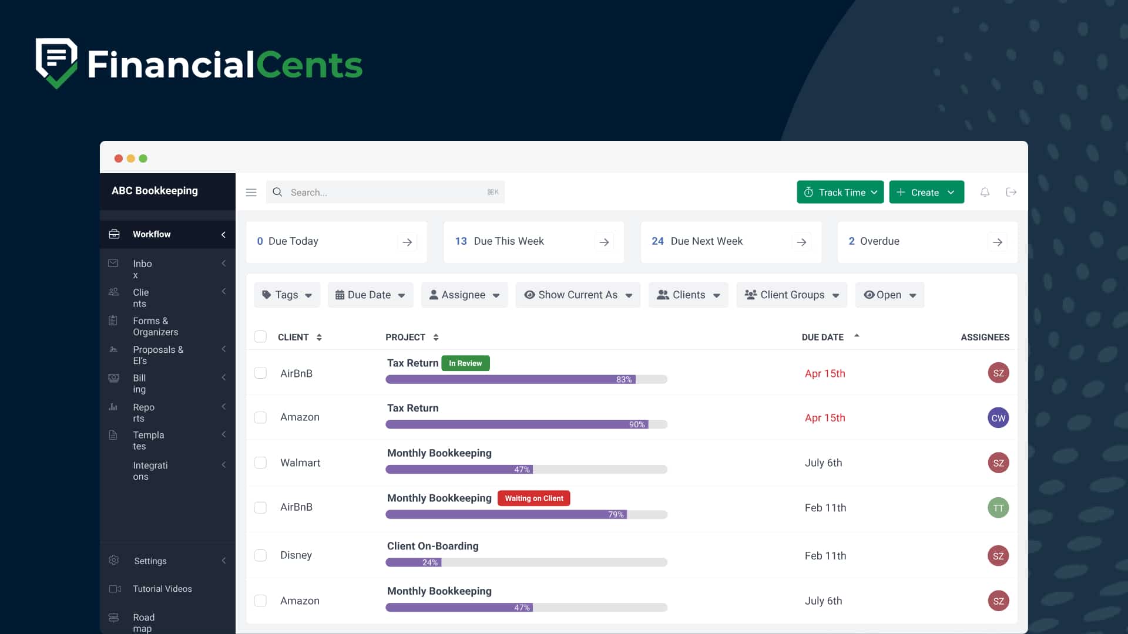Viewport: 1128px width, 634px height.
Task: Click the Proposals & El's icon
Action: point(113,349)
